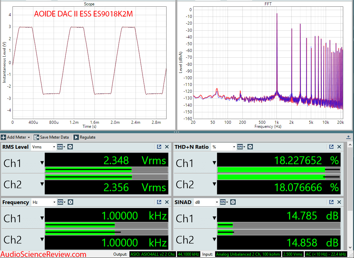Expand Ch2 arrow in SINAD meter
This screenshot has height=258, width=354.
(x=214, y=239)
